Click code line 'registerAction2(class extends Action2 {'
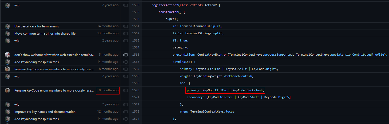 click(x=186, y=5)
